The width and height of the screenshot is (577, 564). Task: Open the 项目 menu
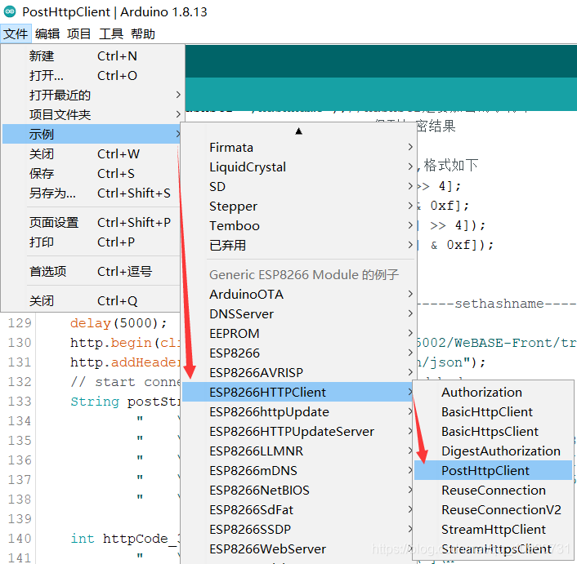coord(79,33)
